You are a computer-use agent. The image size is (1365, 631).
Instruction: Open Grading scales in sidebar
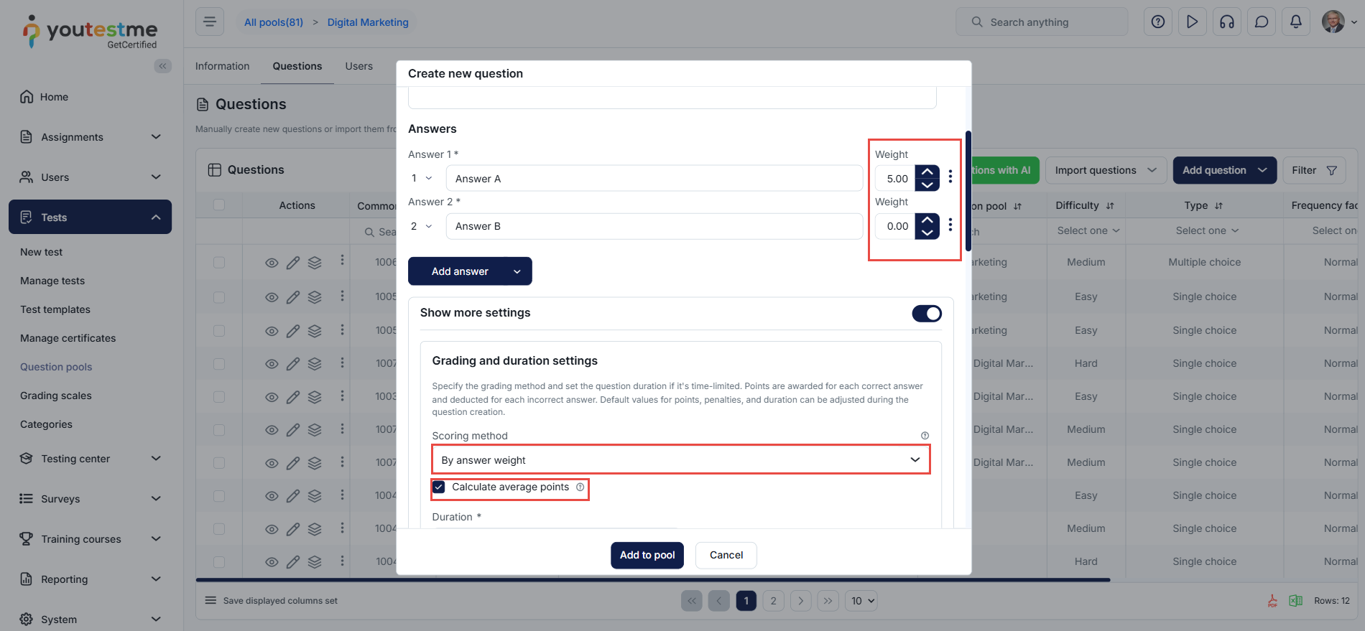click(x=56, y=396)
